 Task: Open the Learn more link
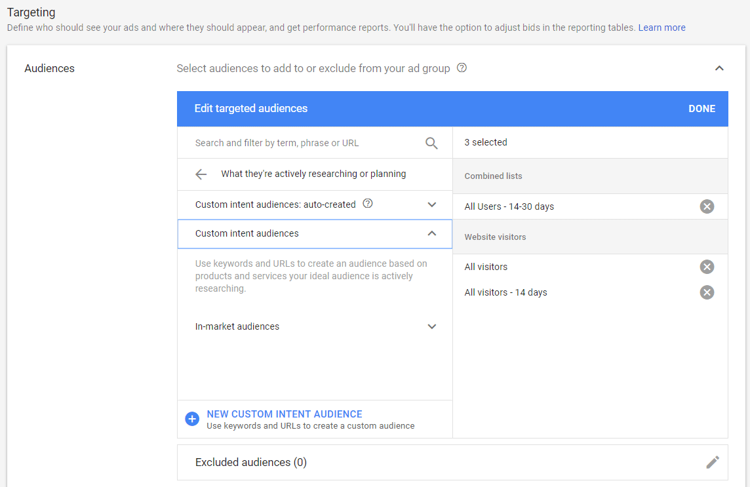661,28
